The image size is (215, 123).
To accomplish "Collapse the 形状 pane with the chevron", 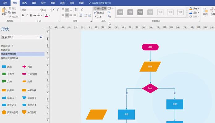I will (x=43, y=29).
